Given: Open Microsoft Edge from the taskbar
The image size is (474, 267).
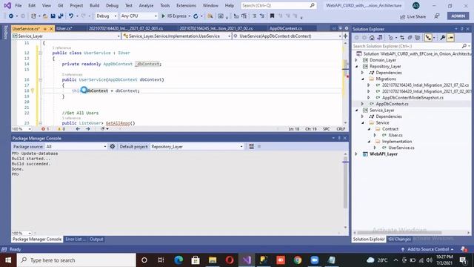Looking at the screenshot, I should pyautogui.click(x=178, y=260).
